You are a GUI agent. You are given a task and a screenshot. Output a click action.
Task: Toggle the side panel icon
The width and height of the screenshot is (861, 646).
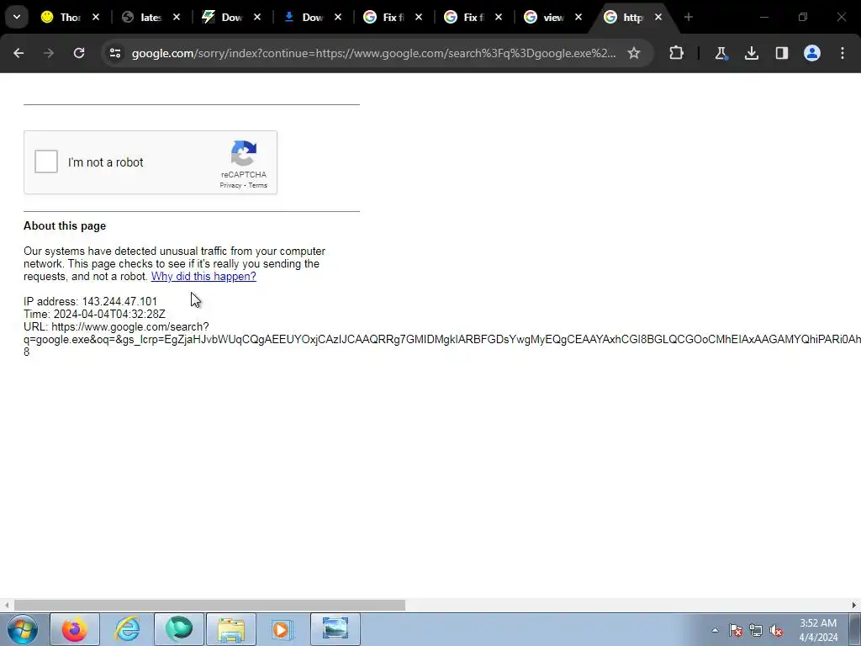pyautogui.click(x=781, y=53)
